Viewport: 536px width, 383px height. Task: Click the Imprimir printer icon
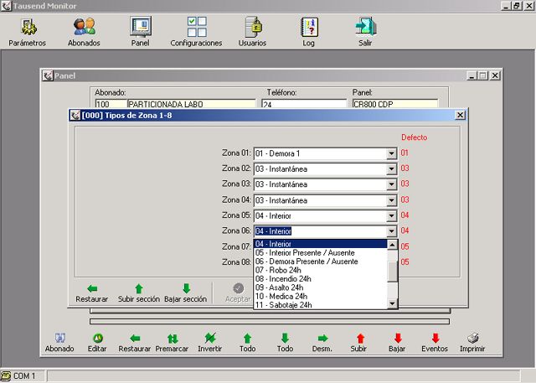click(x=472, y=339)
